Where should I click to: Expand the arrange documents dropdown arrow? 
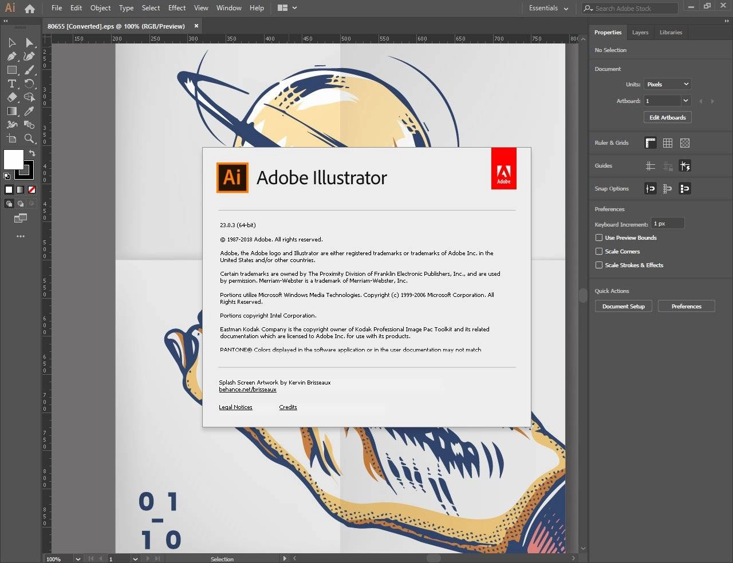point(294,8)
